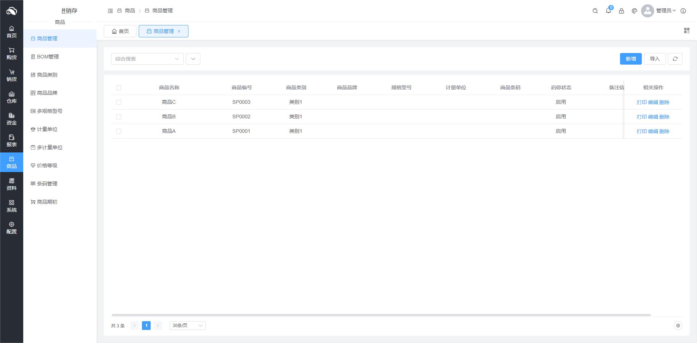Open the theme palette icon
Viewport: 697px width, 343px height.
coord(634,11)
